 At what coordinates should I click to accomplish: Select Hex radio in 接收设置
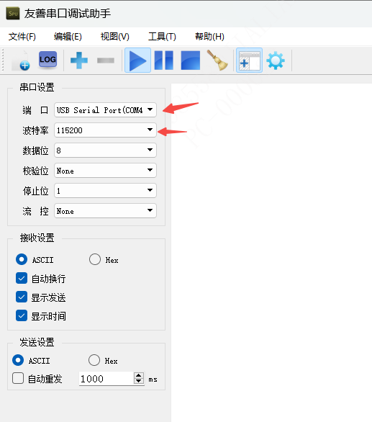coord(95,259)
